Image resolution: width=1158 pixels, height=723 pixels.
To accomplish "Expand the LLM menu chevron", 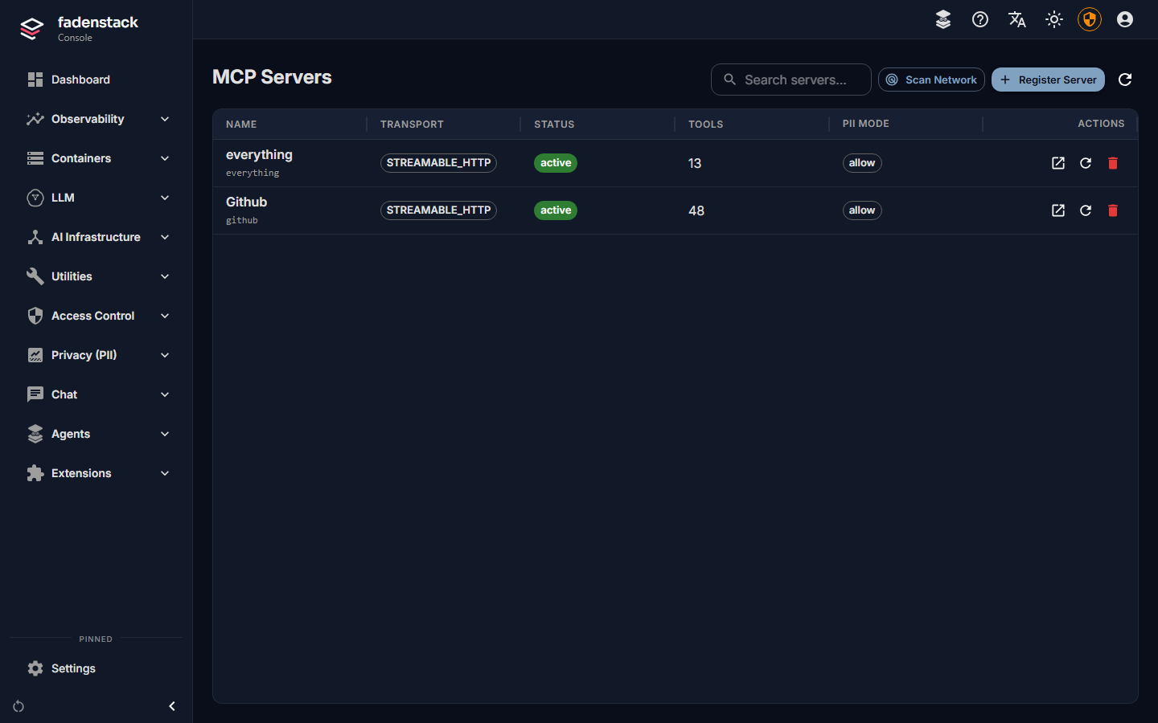I will click(x=165, y=198).
